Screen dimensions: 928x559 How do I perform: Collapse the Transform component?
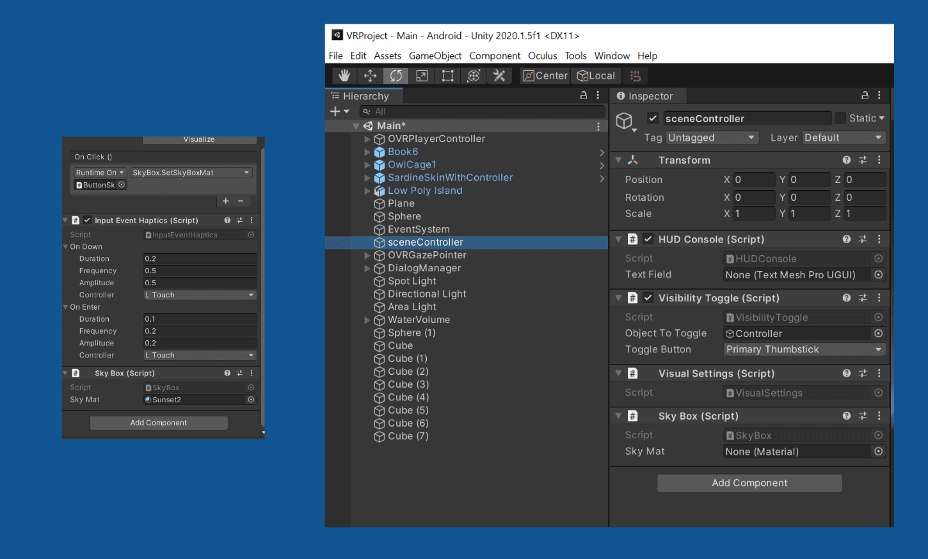tap(618, 160)
